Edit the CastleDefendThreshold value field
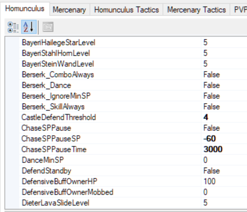Screen dimensions: 247x212 pyautogui.click(x=224, y=117)
